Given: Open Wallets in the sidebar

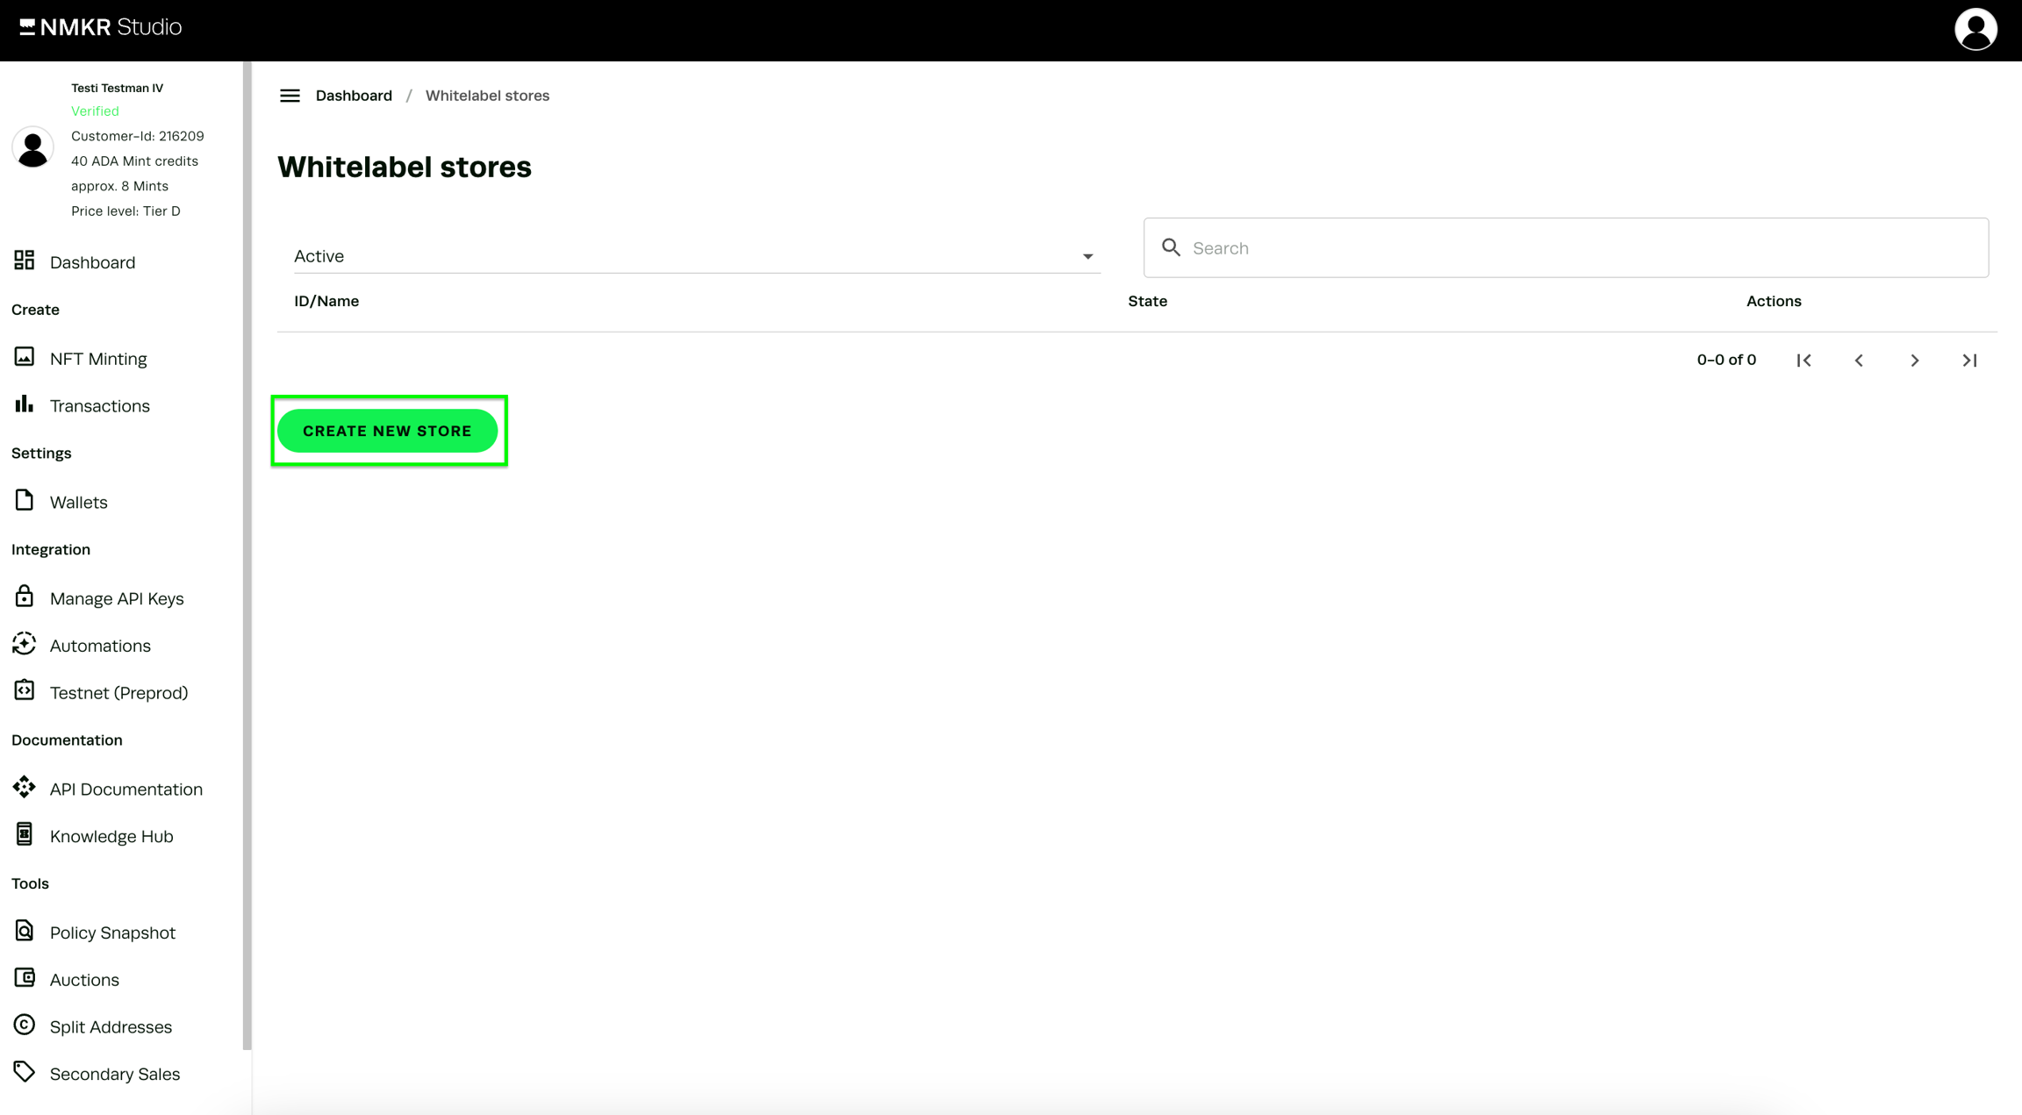Looking at the screenshot, I should tap(78, 502).
